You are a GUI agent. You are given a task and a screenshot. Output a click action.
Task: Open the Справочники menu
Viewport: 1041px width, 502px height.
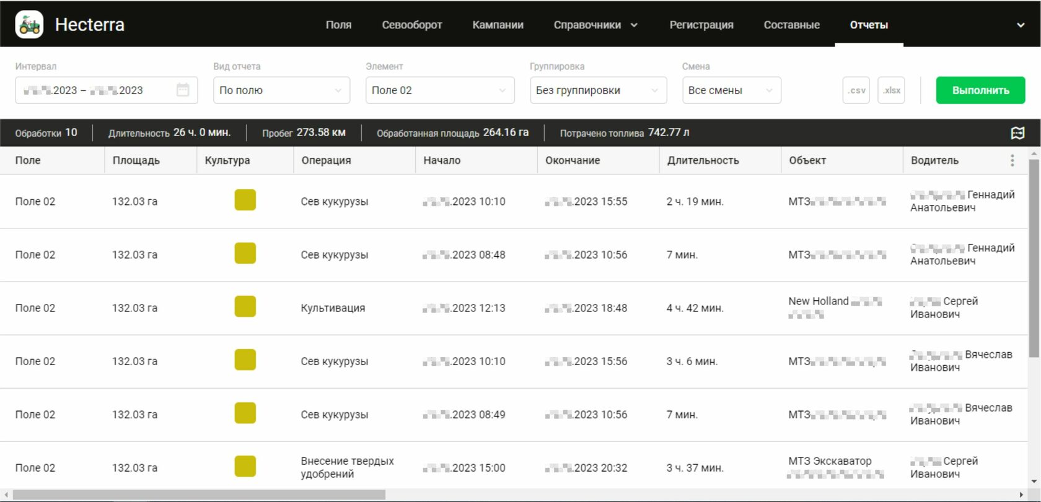tap(595, 25)
